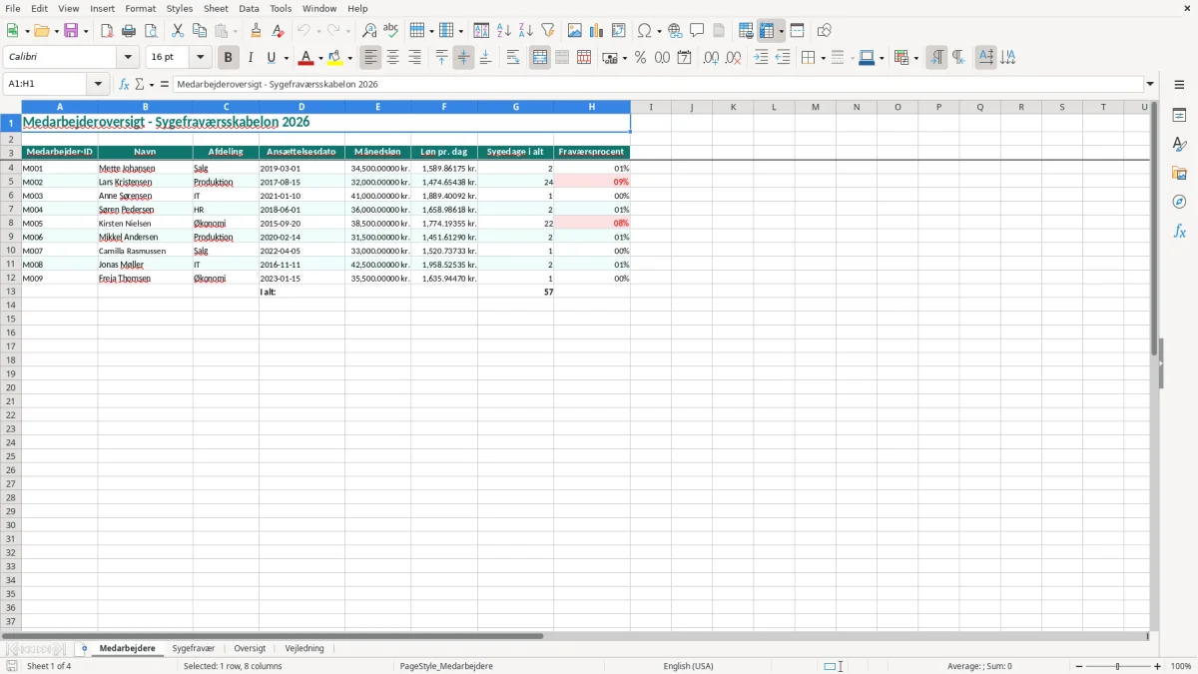Viewport: 1198px width, 674px height.
Task: Toggle left alignment
Action: (x=370, y=58)
